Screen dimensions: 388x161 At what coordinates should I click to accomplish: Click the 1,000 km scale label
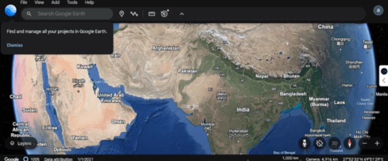click(291, 158)
